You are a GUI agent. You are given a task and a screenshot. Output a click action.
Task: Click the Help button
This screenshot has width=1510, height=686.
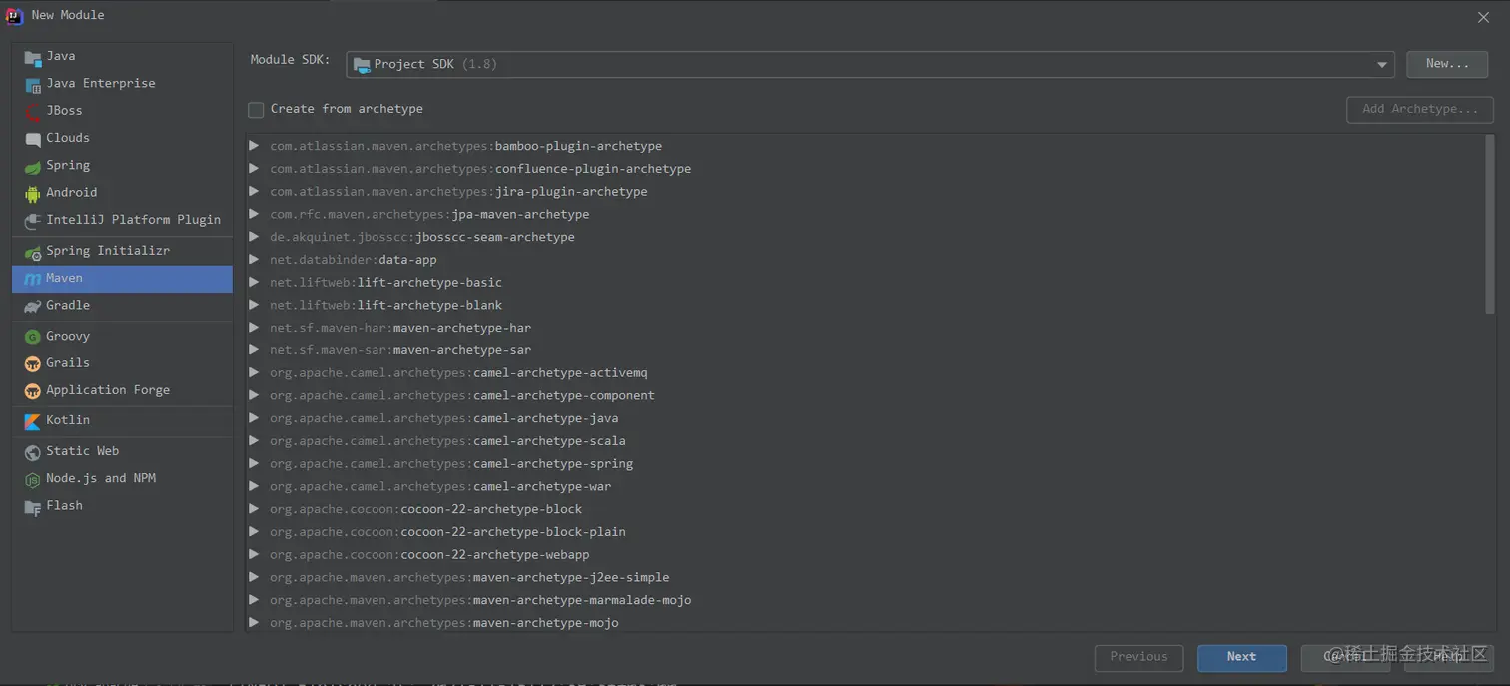pyautogui.click(x=1448, y=657)
